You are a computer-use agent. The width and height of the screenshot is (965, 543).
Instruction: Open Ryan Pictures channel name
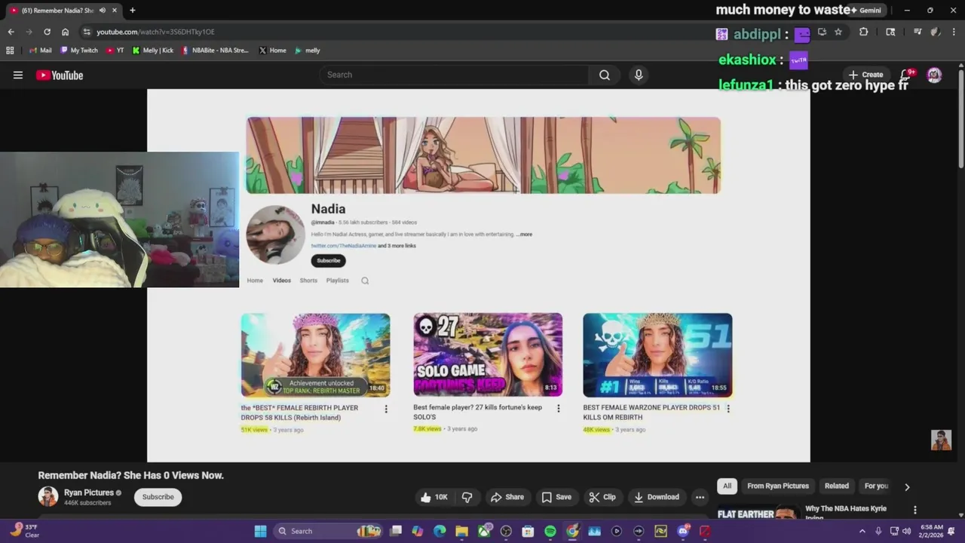(x=89, y=492)
